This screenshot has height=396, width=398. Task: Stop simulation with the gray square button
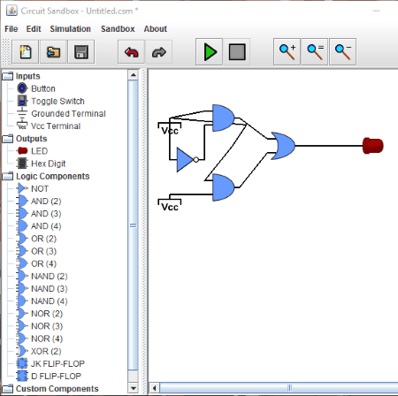point(237,52)
